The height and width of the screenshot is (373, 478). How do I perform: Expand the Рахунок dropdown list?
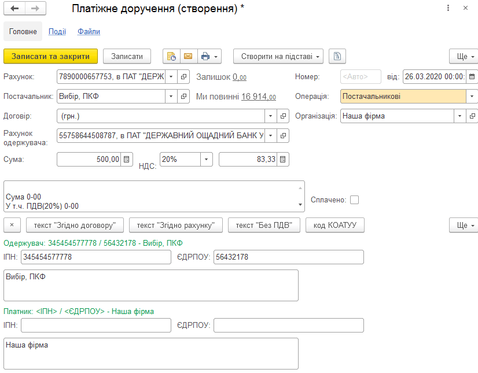coord(171,77)
